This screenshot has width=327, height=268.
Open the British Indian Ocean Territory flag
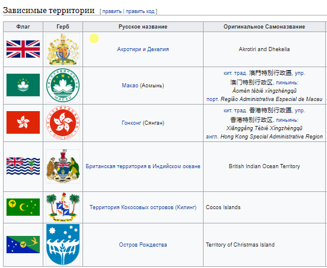tap(23, 166)
